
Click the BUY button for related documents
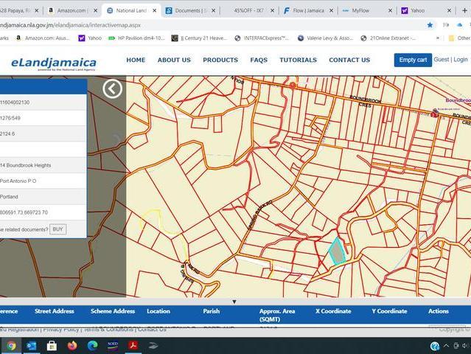57,229
